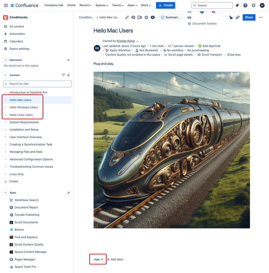Copy page link icon
Image resolution: width=269 pixels, height=273 pixels.
click(238, 17)
